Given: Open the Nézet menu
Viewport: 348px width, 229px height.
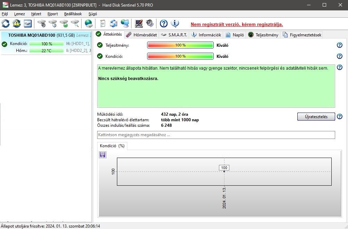Looking at the screenshot, I should click(36, 14).
